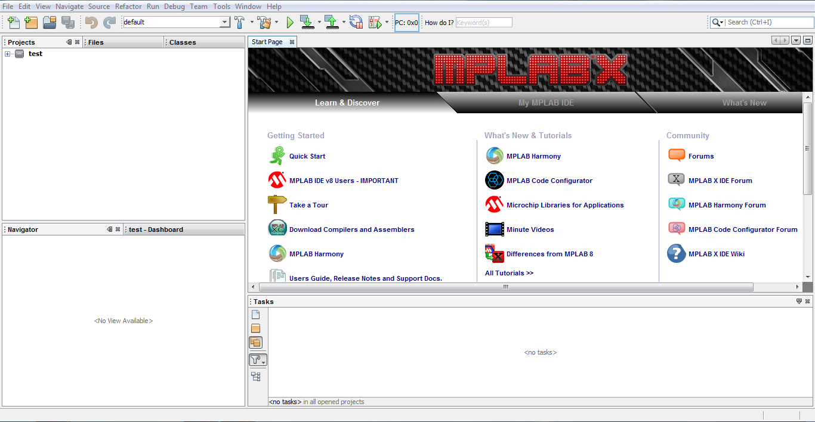
Task: Open the Refactor menu
Action: (128, 7)
